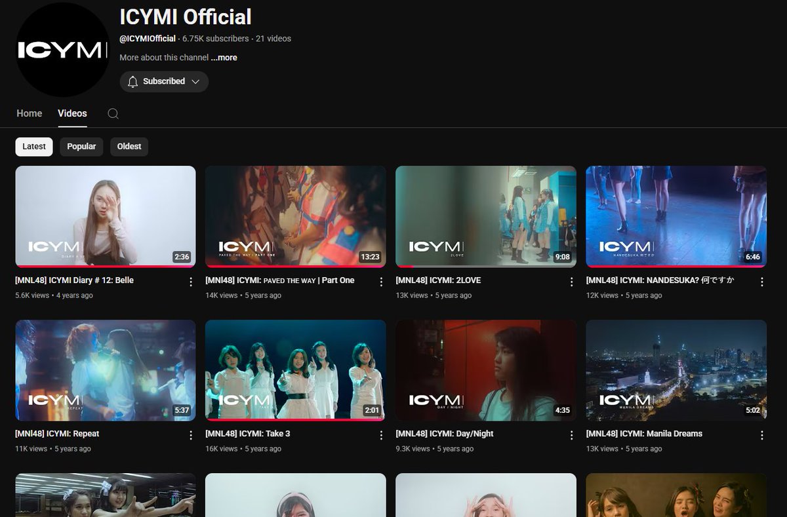Click the @ICYMIOfficial channel handle

pyautogui.click(x=148, y=39)
